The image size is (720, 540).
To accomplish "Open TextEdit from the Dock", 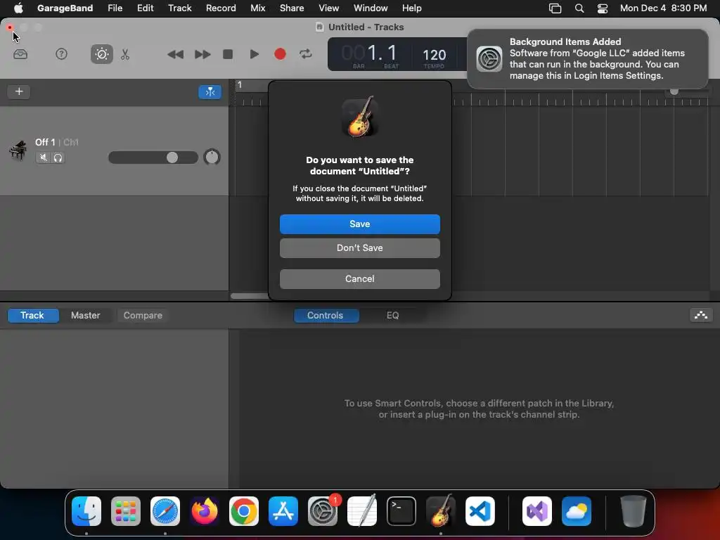I will tap(362, 510).
